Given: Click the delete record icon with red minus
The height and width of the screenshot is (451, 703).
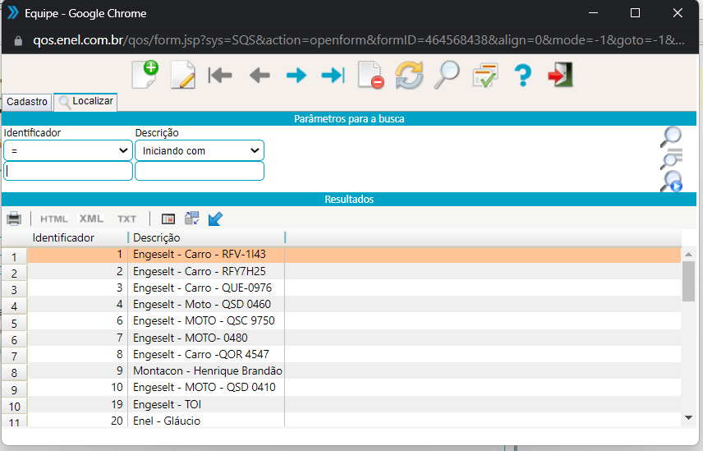Looking at the screenshot, I should click(x=370, y=76).
